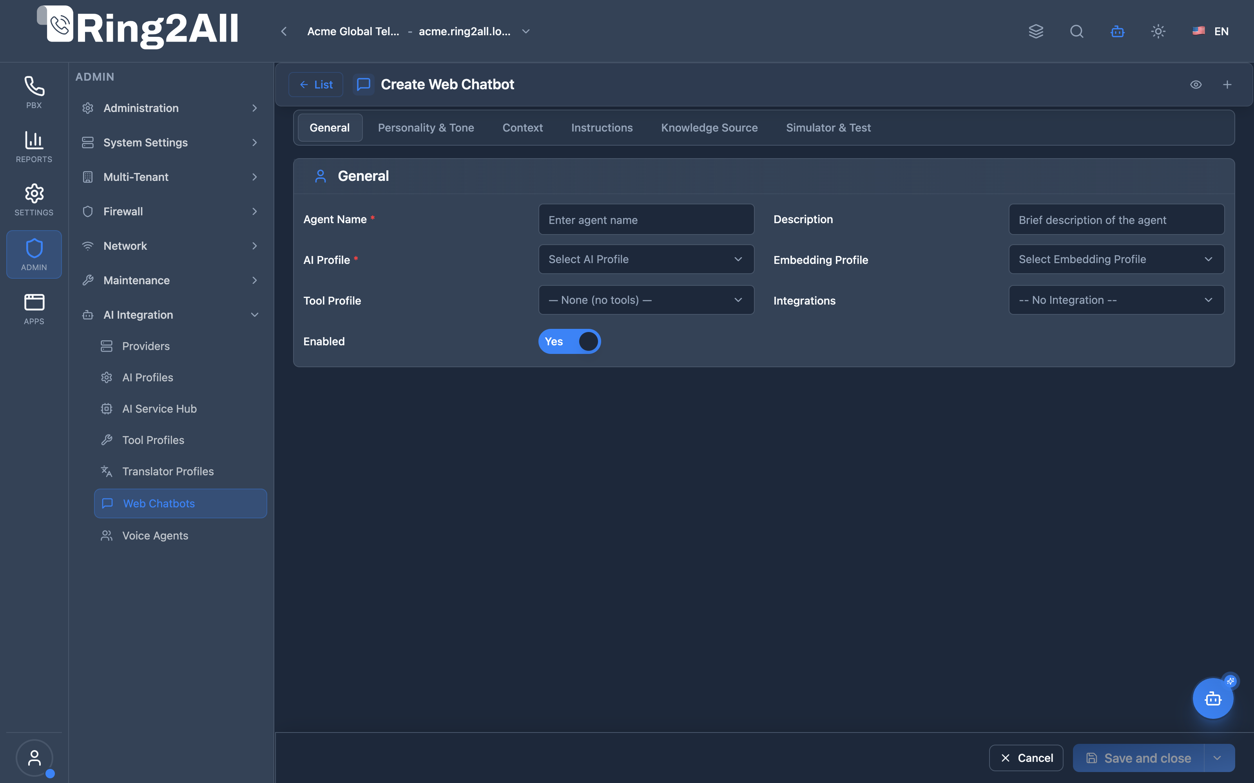This screenshot has width=1254, height=783.
Task: Switch to Personality & Tone tab
Action: pos(426,127)
